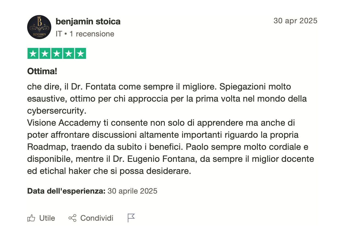Screen dimensions: 351x230
Task: Click the fourth green rating star
Action: click(69, 54)
